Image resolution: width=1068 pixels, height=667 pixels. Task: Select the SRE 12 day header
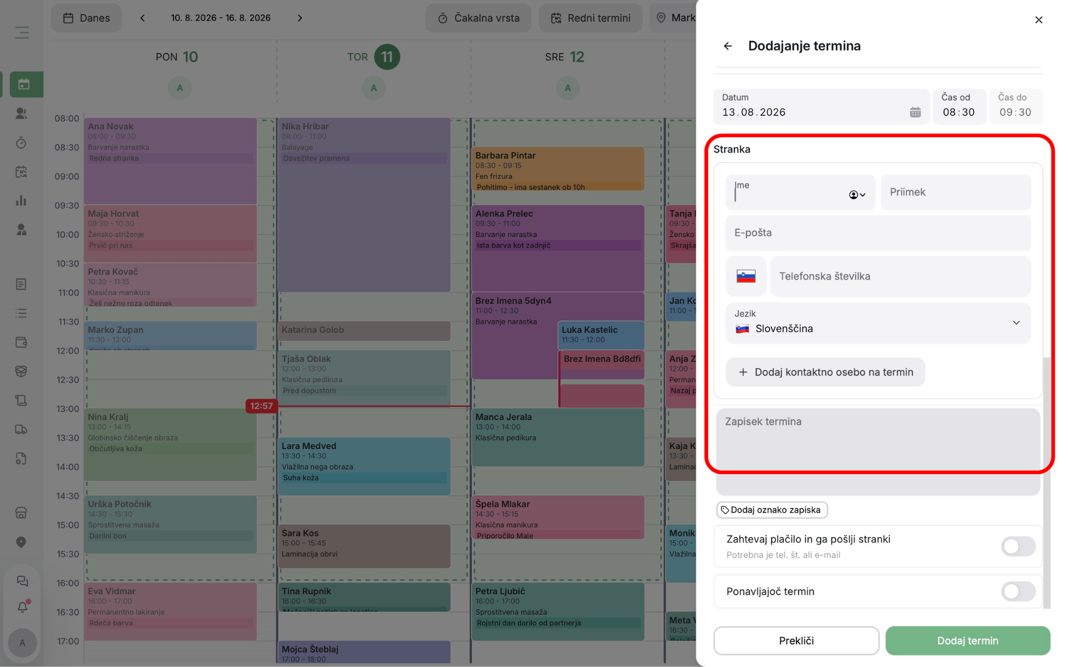click(x=565, y=57)
